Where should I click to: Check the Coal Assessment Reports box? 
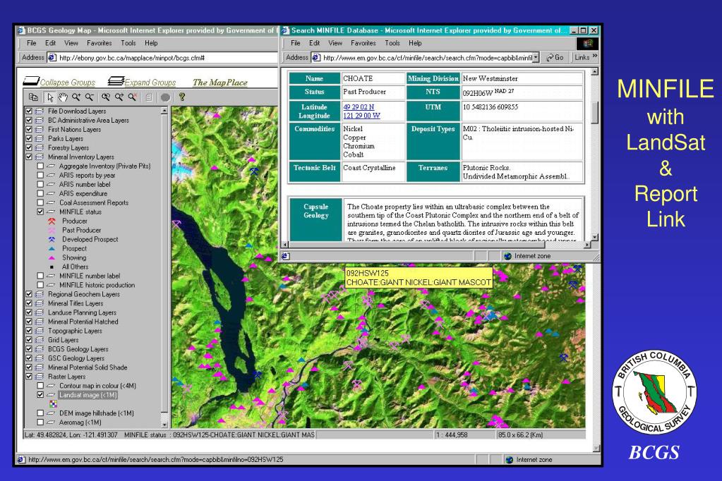tap(40, 202)
